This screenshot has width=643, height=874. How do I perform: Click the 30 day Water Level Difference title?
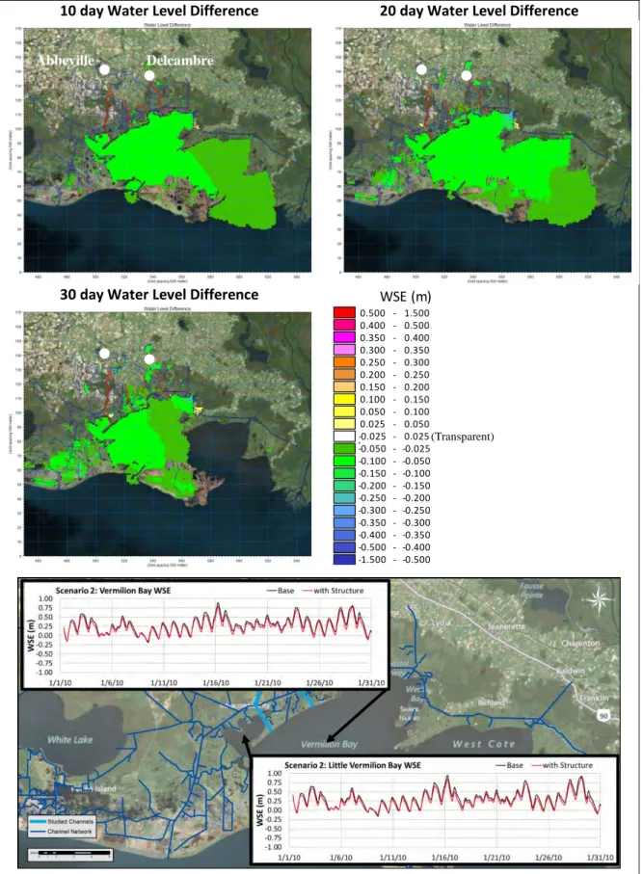point(159,295)
